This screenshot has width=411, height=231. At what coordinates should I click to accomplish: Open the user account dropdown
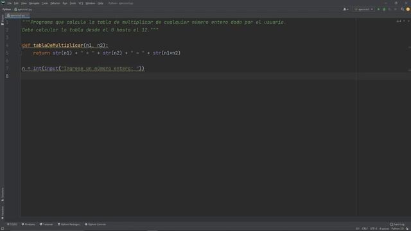point(345,10)
